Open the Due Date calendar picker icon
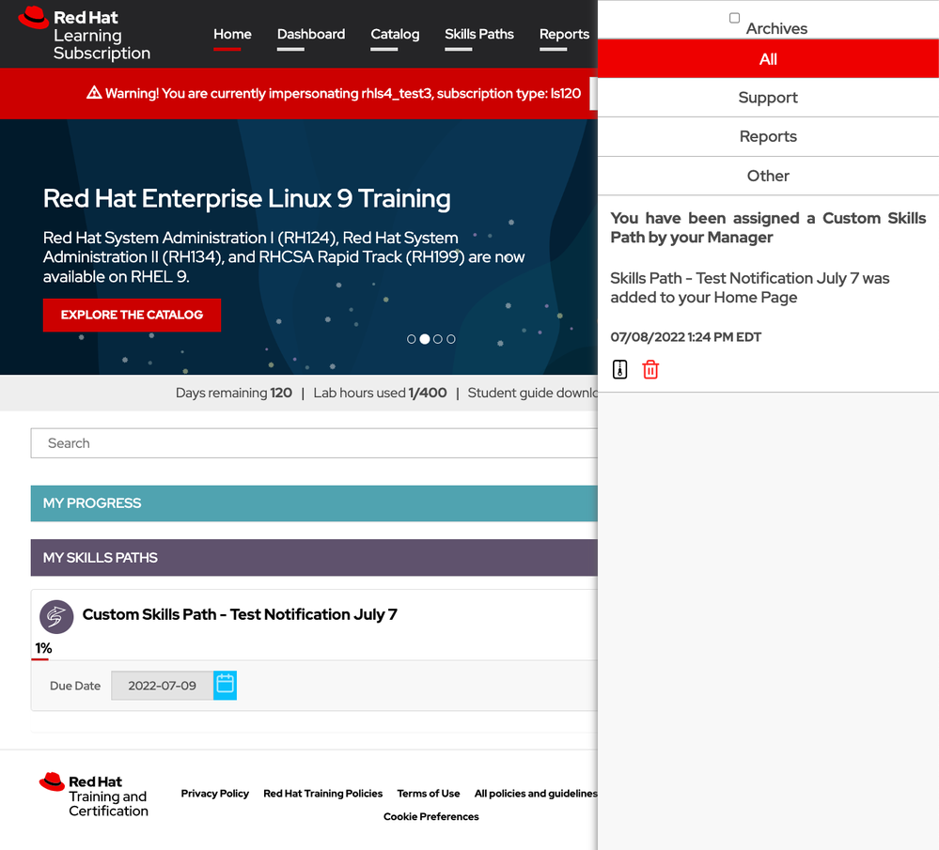Image resolution: width=939 pixels, height=850 pixels. click(225, 686)
